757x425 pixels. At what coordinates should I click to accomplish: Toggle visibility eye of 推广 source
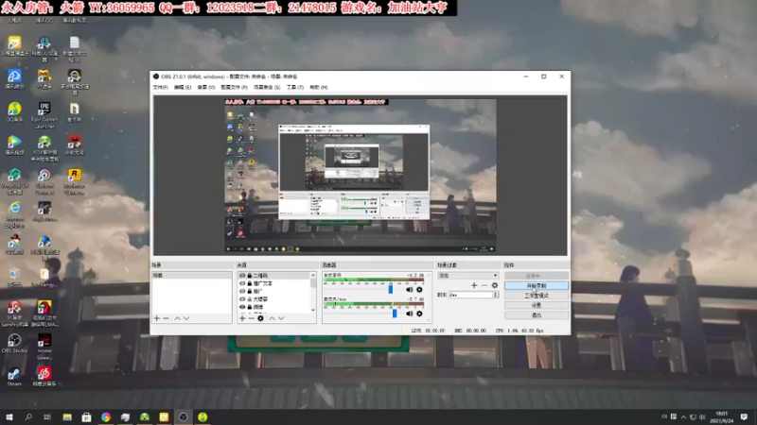[242, 291]
